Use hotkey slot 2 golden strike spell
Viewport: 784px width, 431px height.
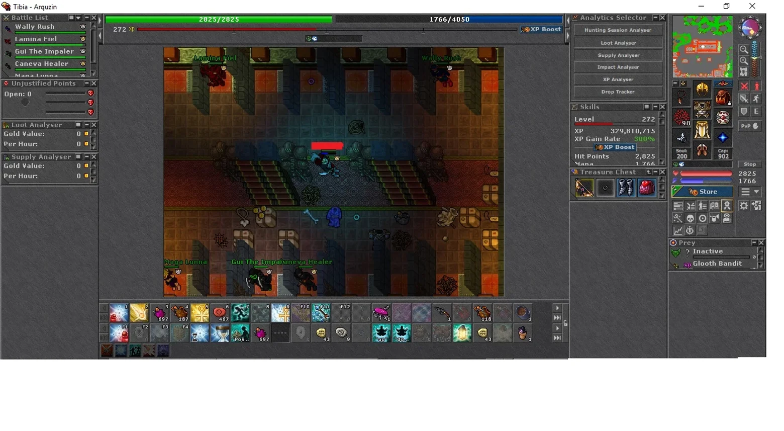click(x=139, y=313)
